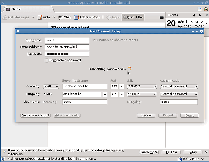Click the Write new message button
209x162 pixels.
(x=44, y=17)
